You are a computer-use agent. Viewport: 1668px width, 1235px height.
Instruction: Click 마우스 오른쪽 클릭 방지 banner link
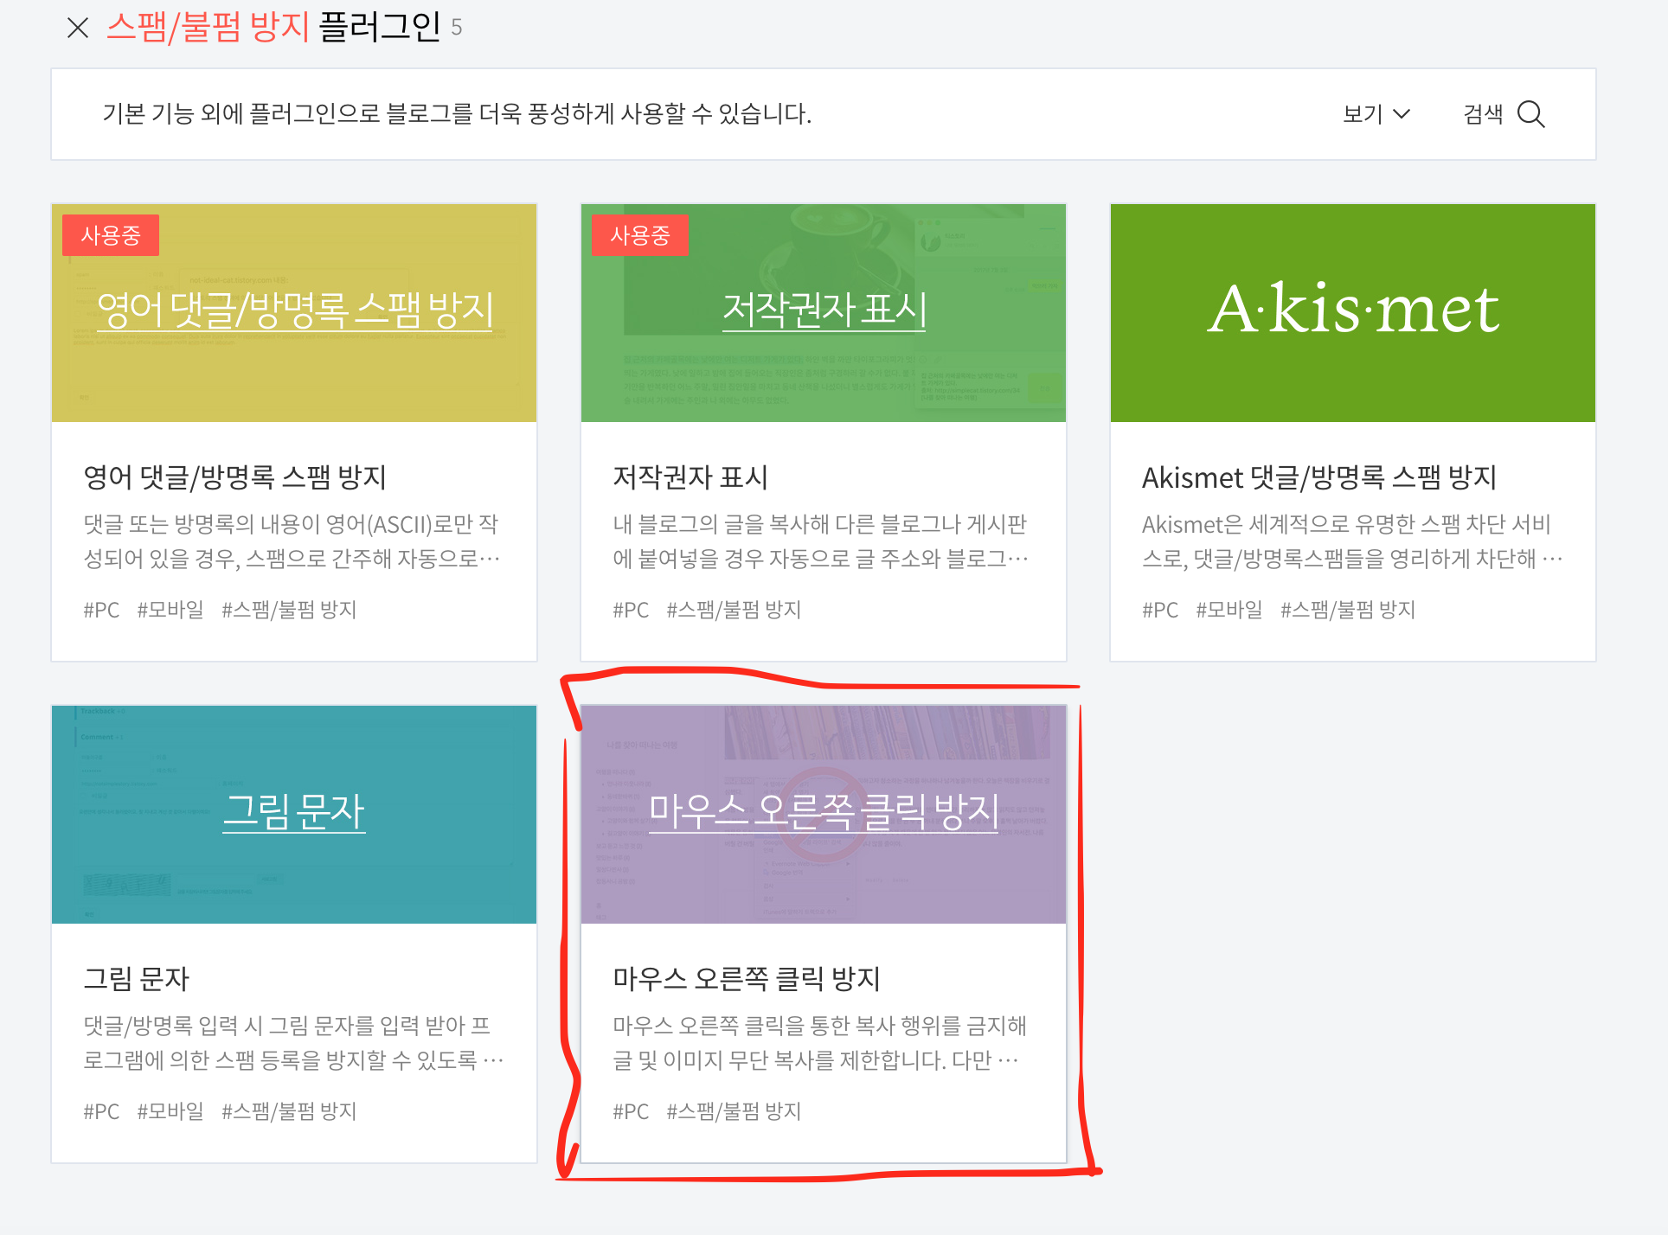pyautogui.click(x=824, y=811)
